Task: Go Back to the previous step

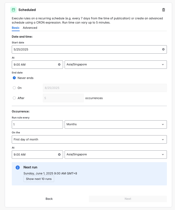Action: tap(49, 199)
